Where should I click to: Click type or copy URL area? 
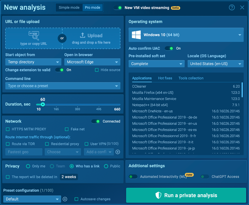[x=34, y=38]
